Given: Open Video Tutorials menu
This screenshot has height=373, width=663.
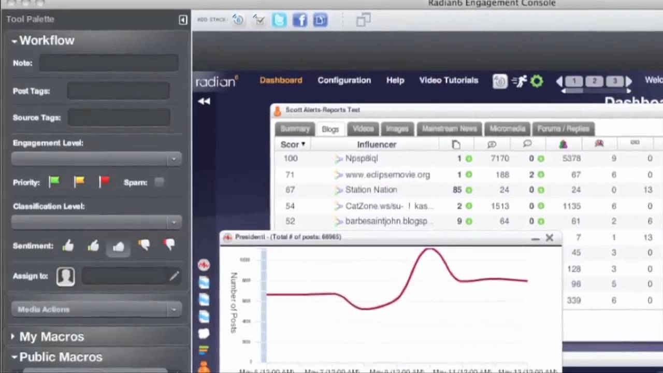Looking at the screenshot, I should tap(449, 80).
